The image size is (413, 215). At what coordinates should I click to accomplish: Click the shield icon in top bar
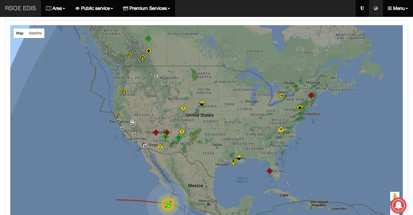coord(362,8)
